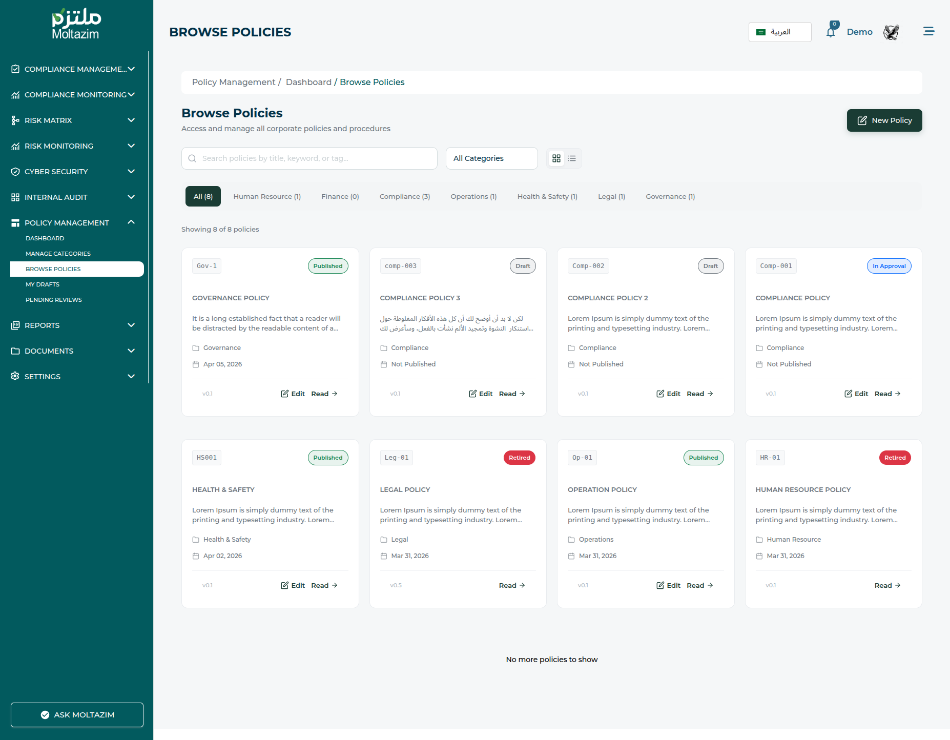
Task: Open the All Categories dropdown
Action: (x=491, y=158)
